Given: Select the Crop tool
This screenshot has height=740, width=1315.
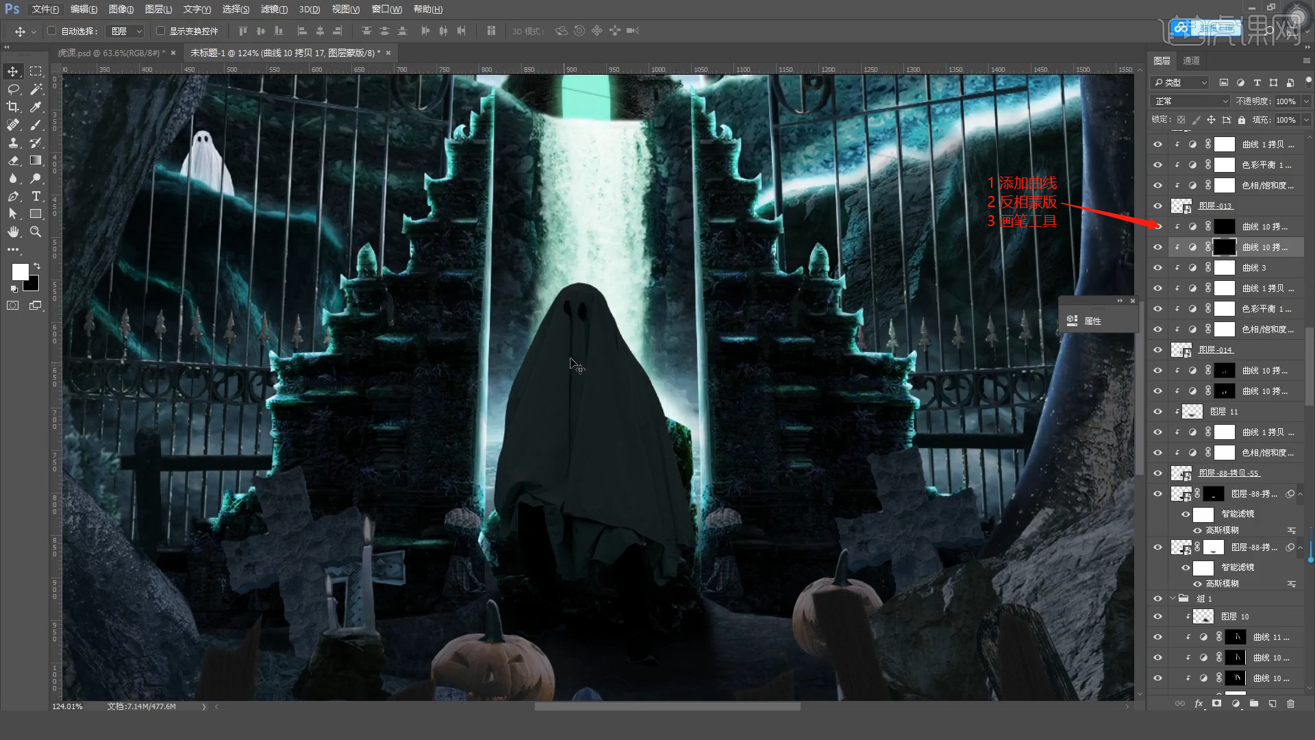Looking at the screenshot, I should click(x=13, y=107).
